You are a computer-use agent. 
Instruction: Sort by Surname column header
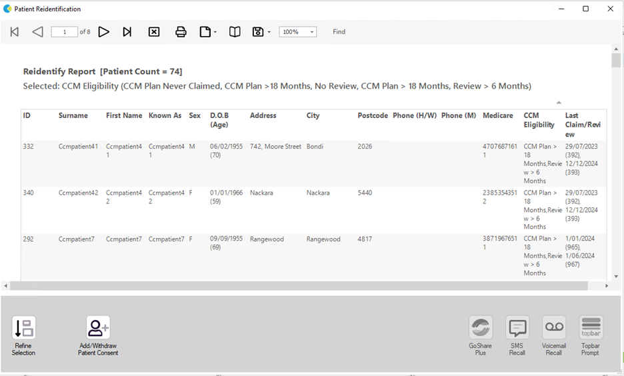pos(73,115)
